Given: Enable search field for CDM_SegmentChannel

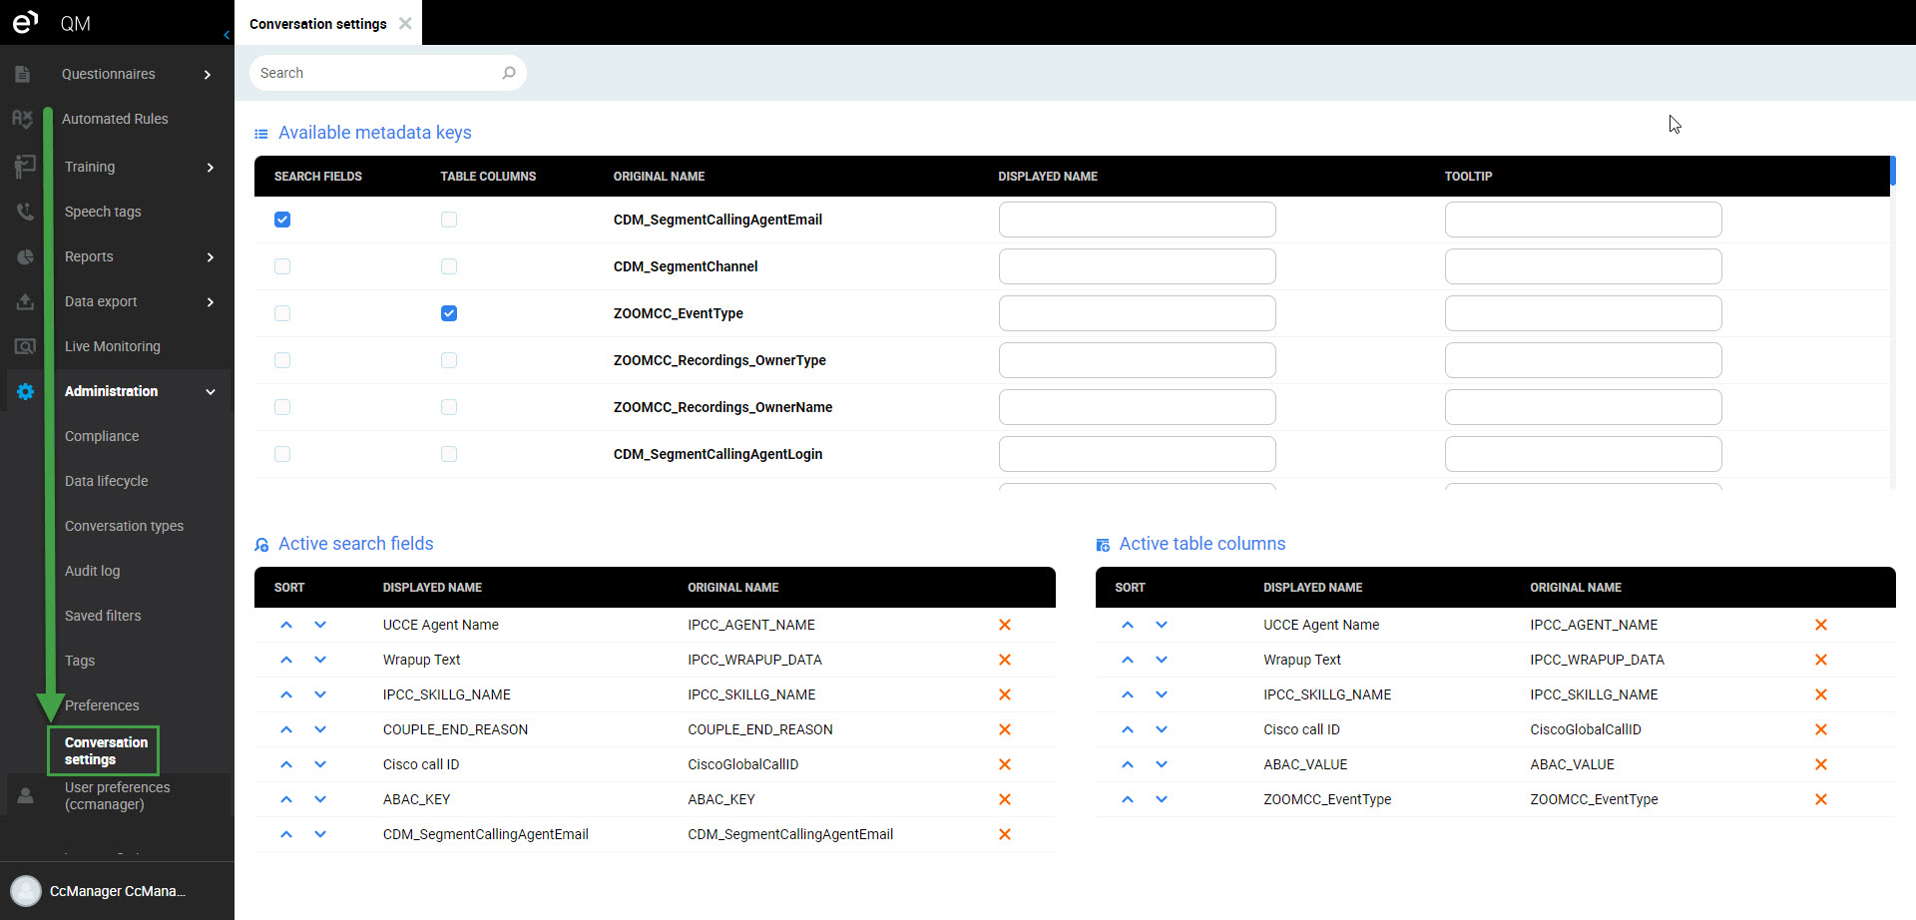Looking at the screenshot, I should click(282, 266).
